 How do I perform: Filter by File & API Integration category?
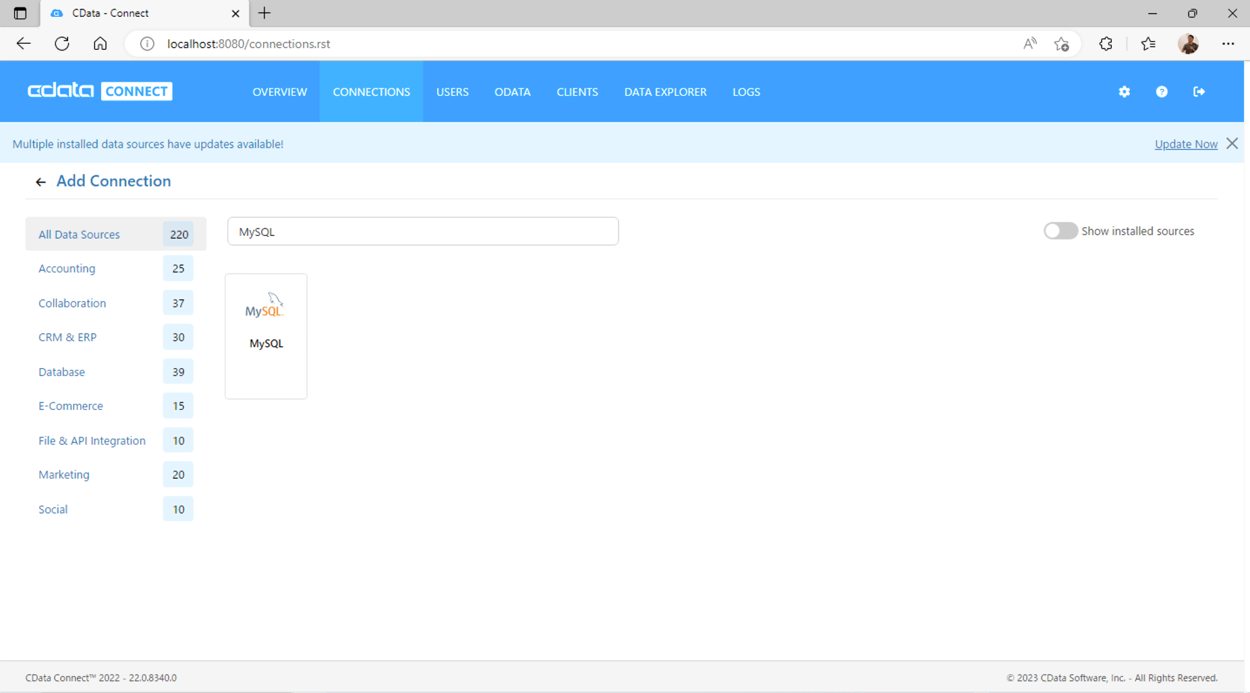(115, 440)
